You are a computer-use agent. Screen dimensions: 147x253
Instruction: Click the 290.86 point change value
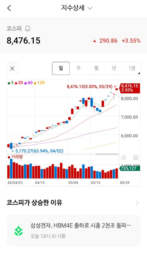pos(108,41)
